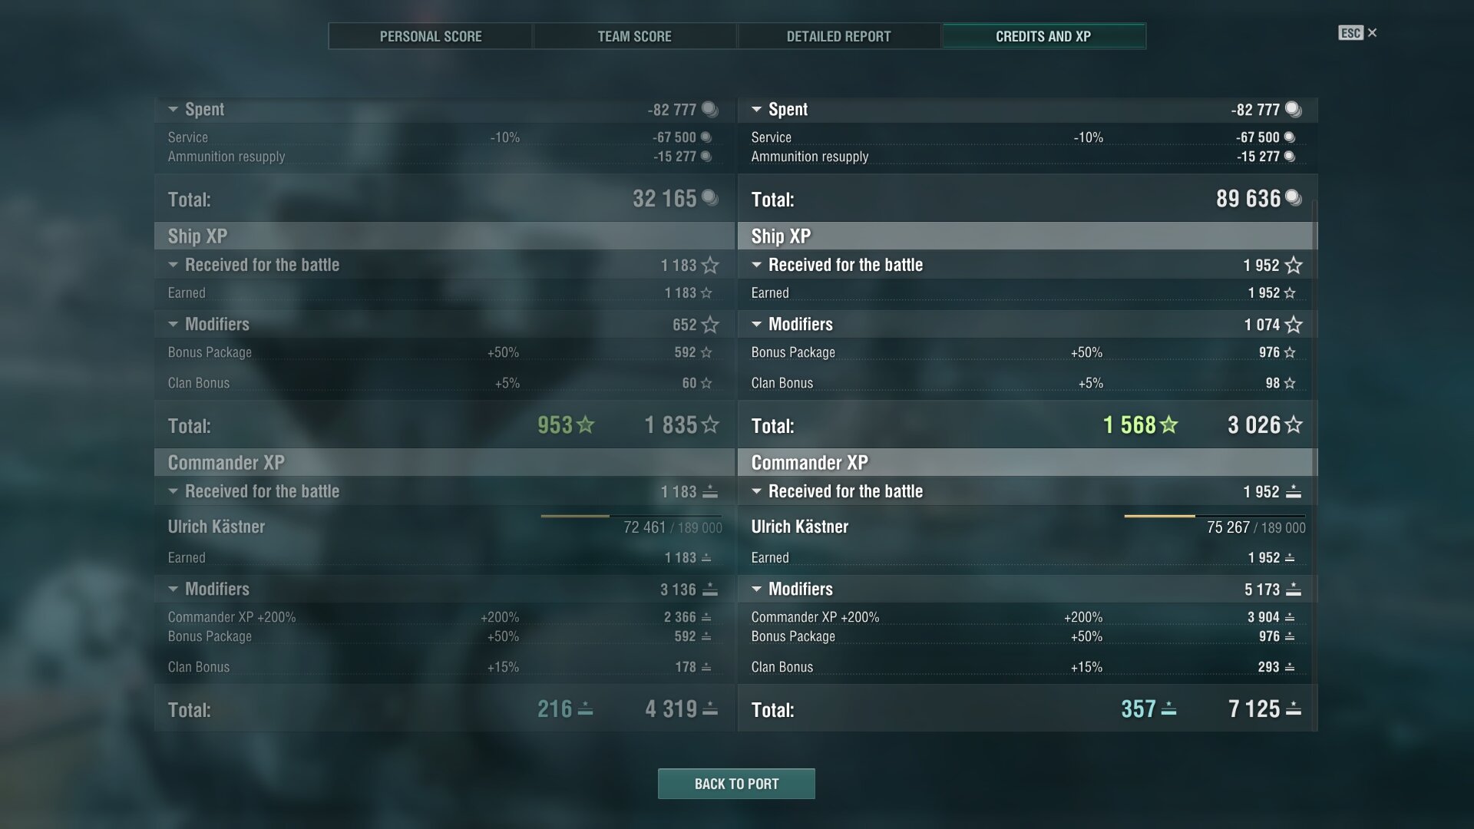Open the Detailed Report tab
Image resolution: width=1474 pixels, height=829 pixels.
pos(839,36)
